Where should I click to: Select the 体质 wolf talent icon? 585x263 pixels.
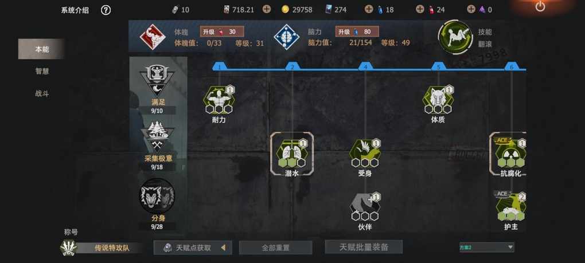[x=438, y=100]
